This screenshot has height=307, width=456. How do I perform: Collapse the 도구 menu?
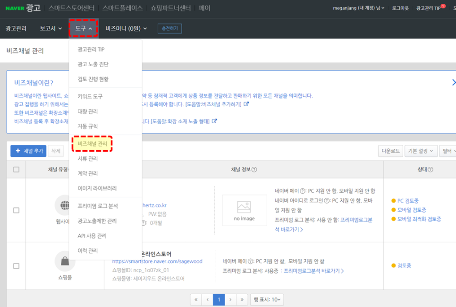(84, 28)
